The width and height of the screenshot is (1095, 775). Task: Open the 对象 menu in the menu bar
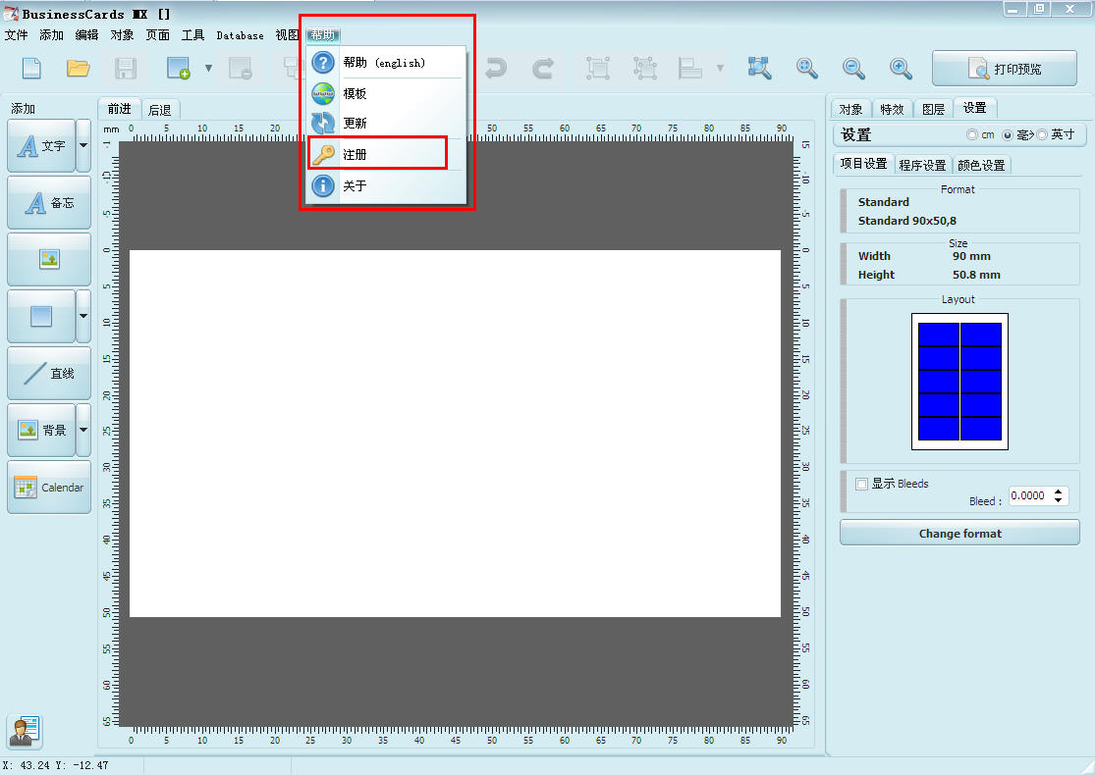click(x=122, y=35)
